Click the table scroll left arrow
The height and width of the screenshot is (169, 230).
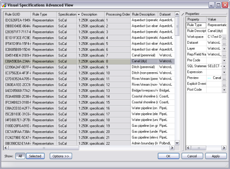[x=6, y=148]
